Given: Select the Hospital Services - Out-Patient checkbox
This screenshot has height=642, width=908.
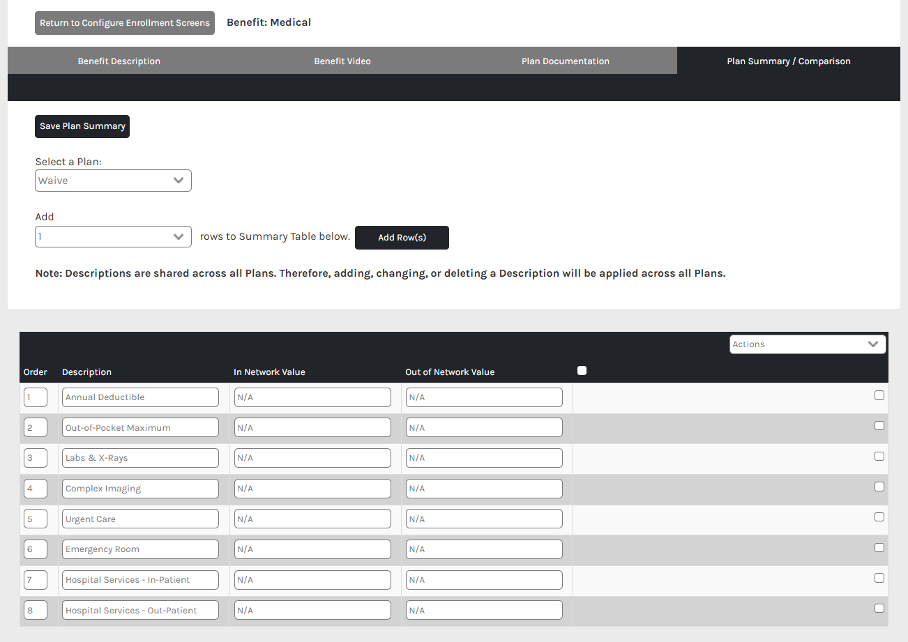Looking at the screenshot, I should [879, 608].
